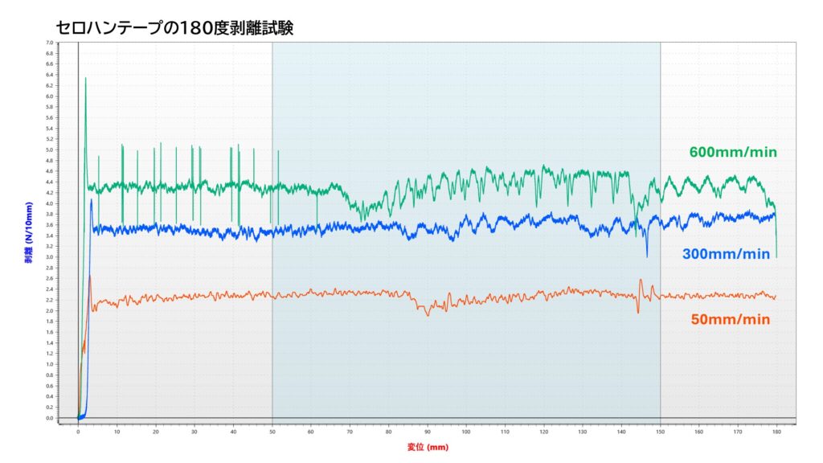Image resolution: width=823 pixels, height=463 pixels.
Task: Select the orange 50mm/min series label
Action: click(730, 319)
